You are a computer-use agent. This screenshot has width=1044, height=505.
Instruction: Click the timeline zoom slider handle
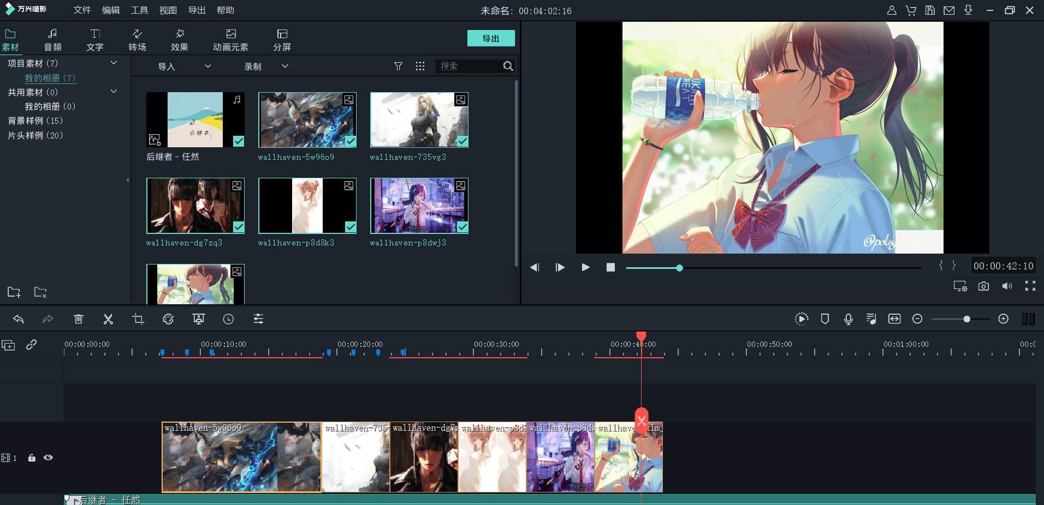pyautogui.click(x=966, y=319)
